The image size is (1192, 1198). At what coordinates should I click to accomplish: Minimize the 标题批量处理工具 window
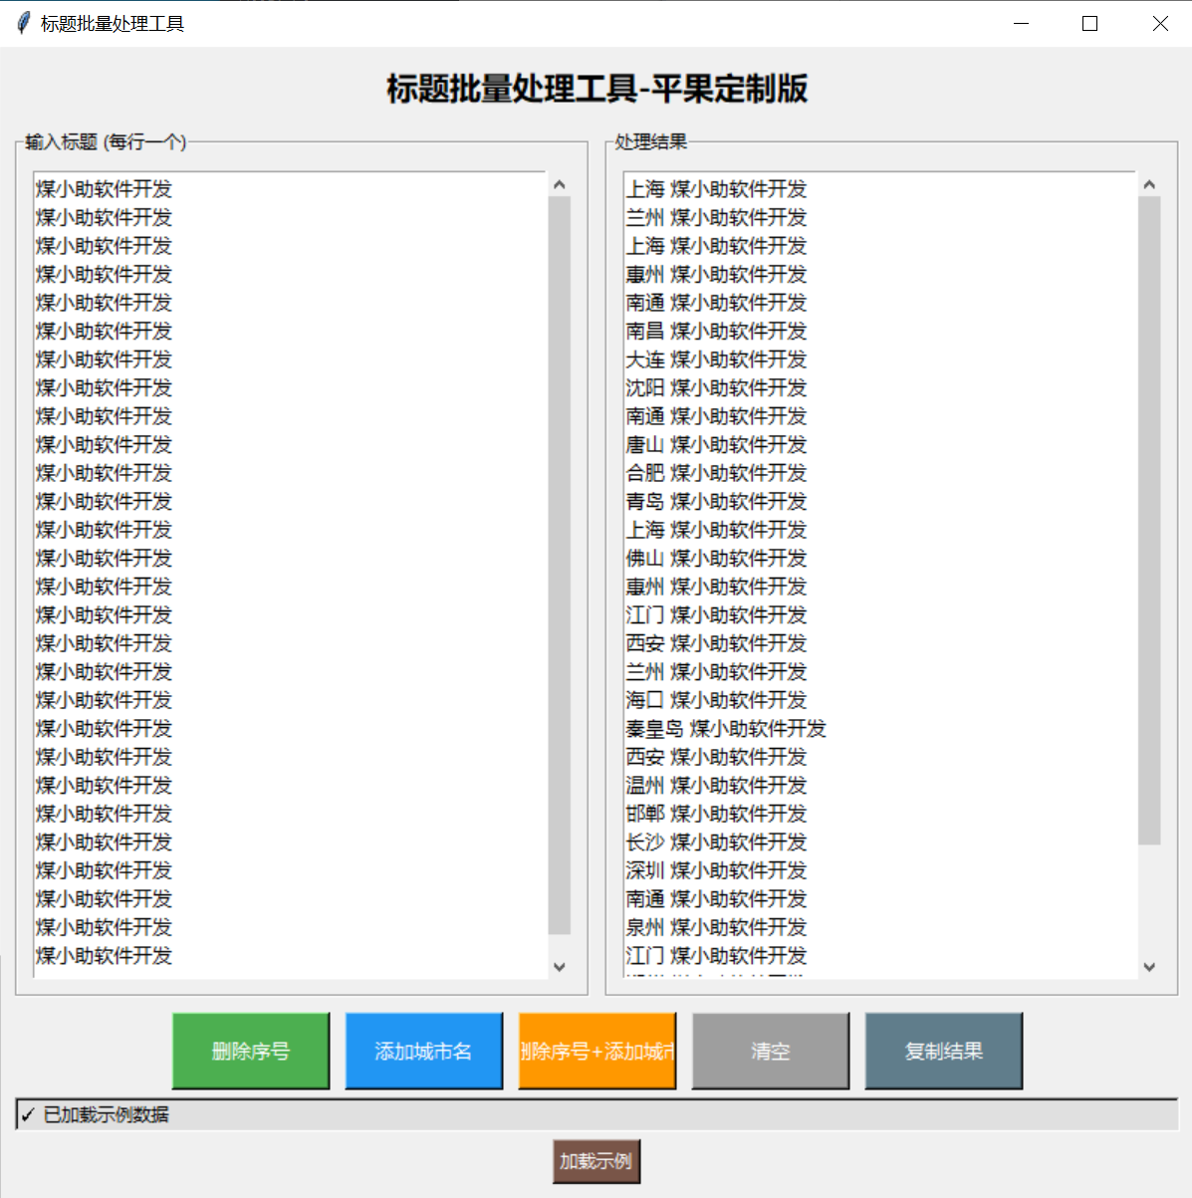1020,23
